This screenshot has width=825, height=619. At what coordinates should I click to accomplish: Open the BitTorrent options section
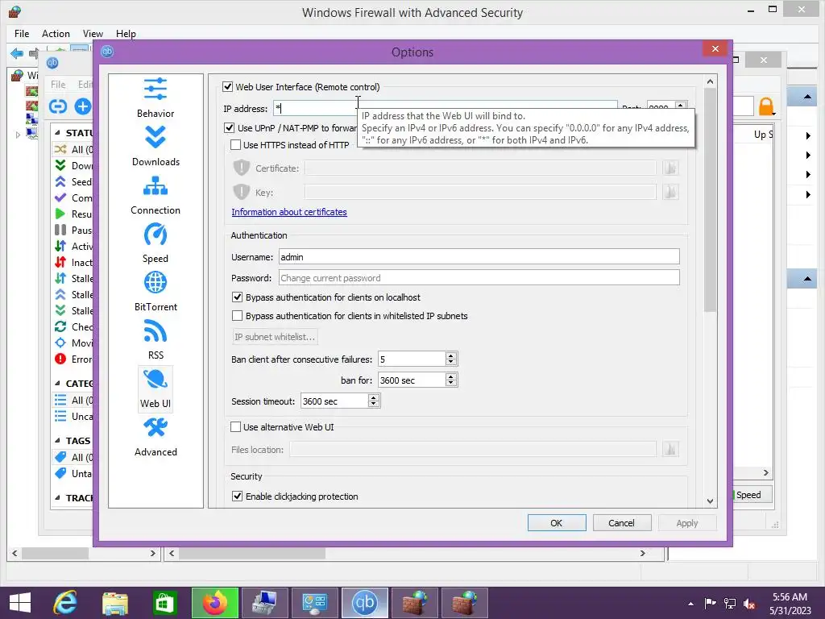[155, 292]
